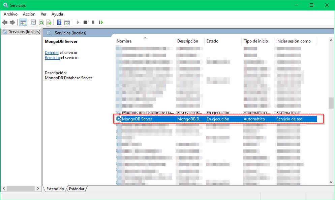Click the horizontal scrollbar thumb under console tree
The width and height of the screenshot is (335, 200).
tap(21, 189)
